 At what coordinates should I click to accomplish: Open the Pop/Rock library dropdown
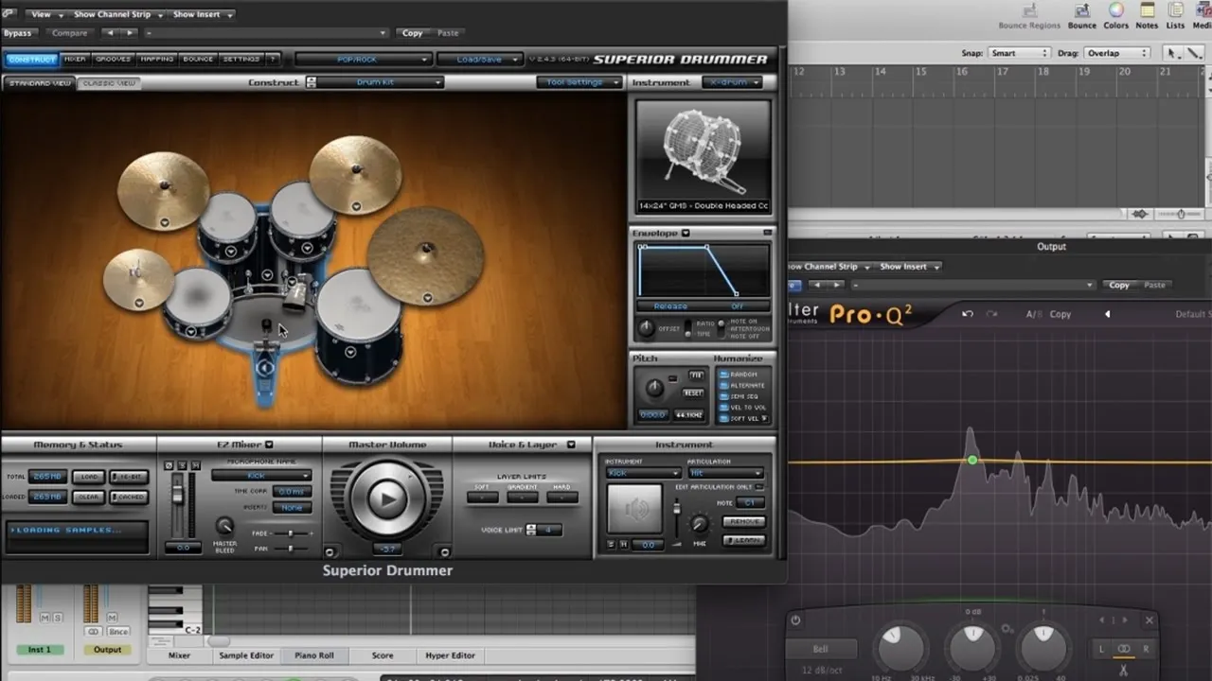tap(364, 59)
